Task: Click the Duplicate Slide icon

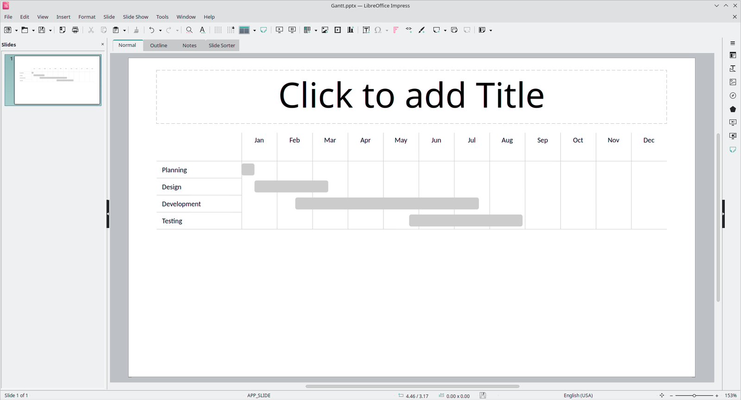Action: pos(454,30)
